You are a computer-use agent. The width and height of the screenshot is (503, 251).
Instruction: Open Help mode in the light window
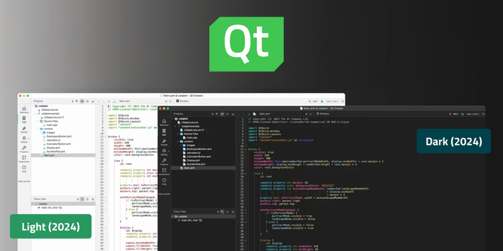coord(24,168)
